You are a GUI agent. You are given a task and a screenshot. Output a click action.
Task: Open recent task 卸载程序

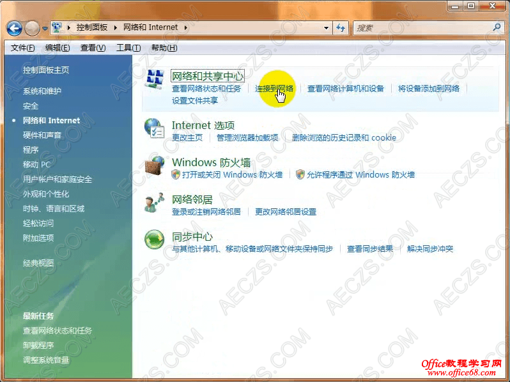pos(38,345)
